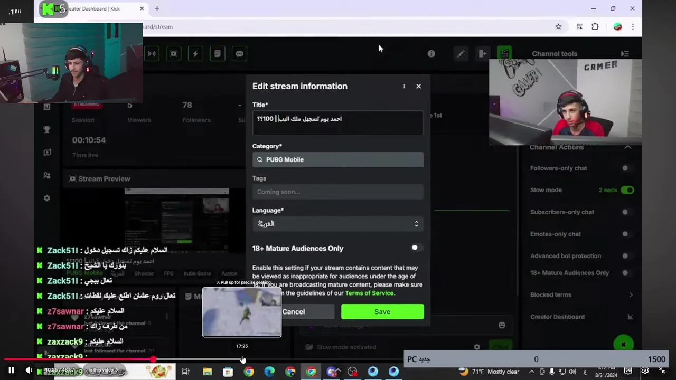Image resolution: width=676 pixels, height=380 pixels.
Task: Click the Creator Dashboard chart icon
Action: pos(630,317)
